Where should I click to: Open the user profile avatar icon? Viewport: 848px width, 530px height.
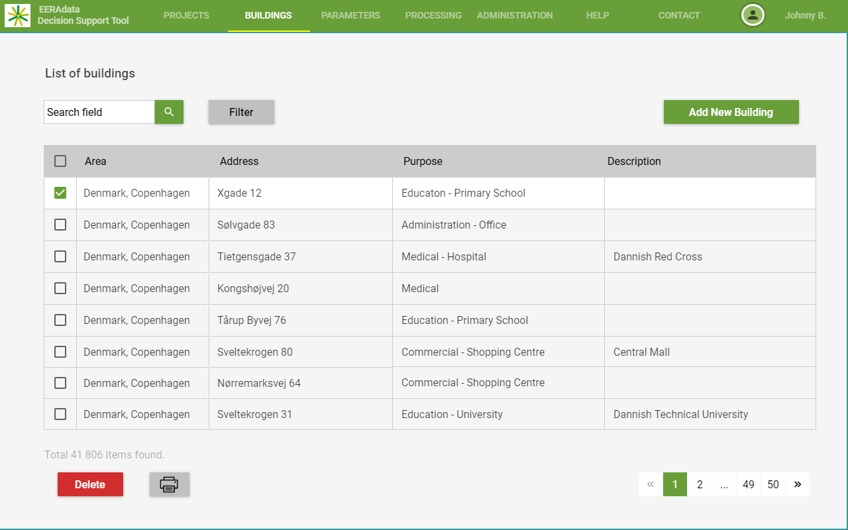(753, 15)
